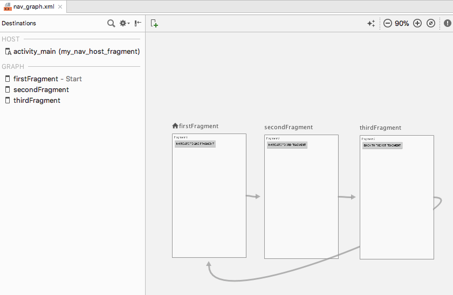
Task: Search destinations with the magnifier icon
Action: (111, 23)
